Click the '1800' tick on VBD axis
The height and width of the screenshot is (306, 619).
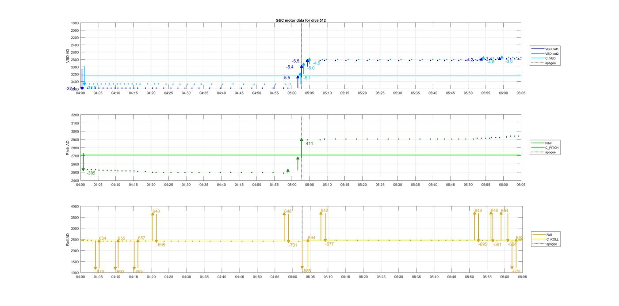click(75, 23)
